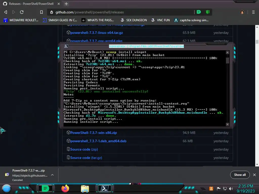Open SMASH GLASS IN C... bookmark
Image resolution: width=259 pixels, height=194 pixels.
click(60, 20)
